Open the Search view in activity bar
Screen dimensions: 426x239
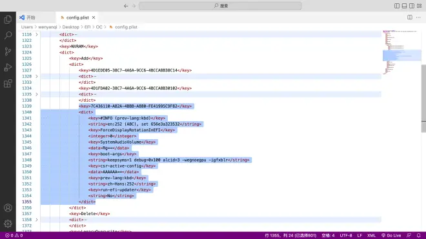[8, 35]
